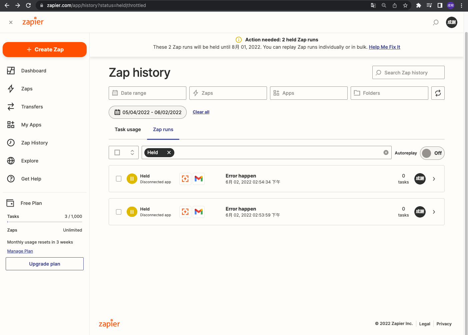Screen dimensions: 468x335
Task: Click the owner avatar on 02:54:34 run
Action: point(420,179)
